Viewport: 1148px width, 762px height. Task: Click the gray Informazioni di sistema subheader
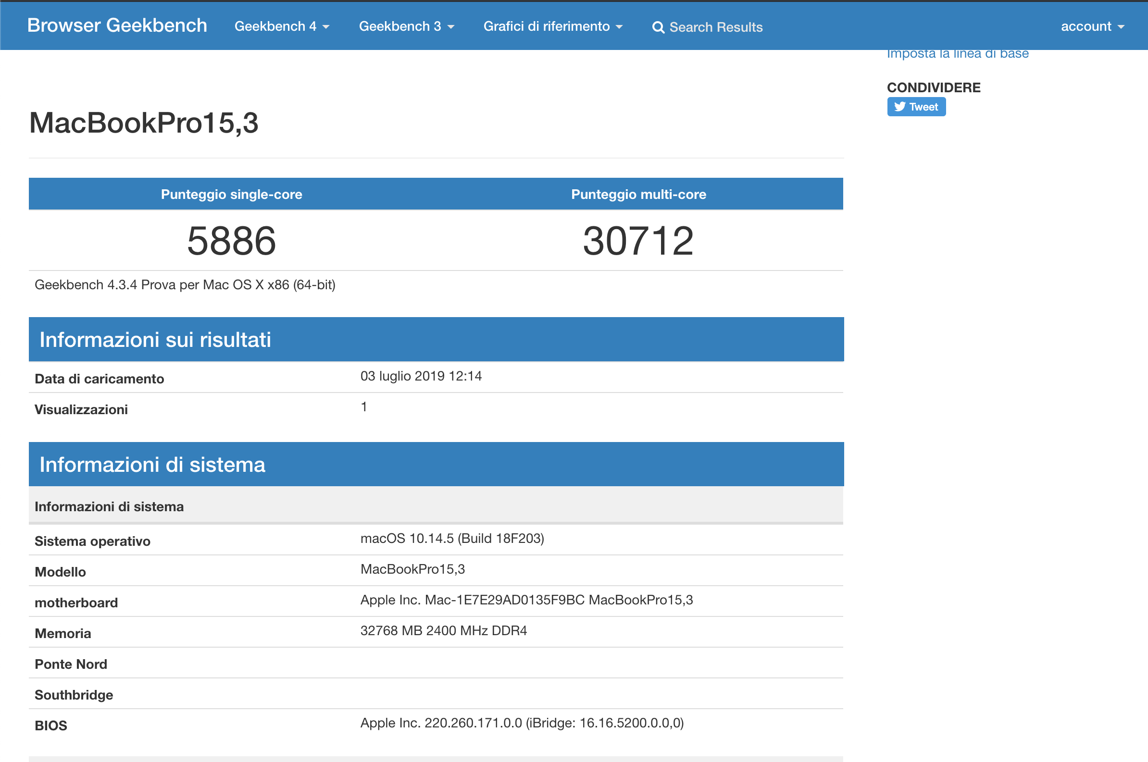tap(436, 506)
